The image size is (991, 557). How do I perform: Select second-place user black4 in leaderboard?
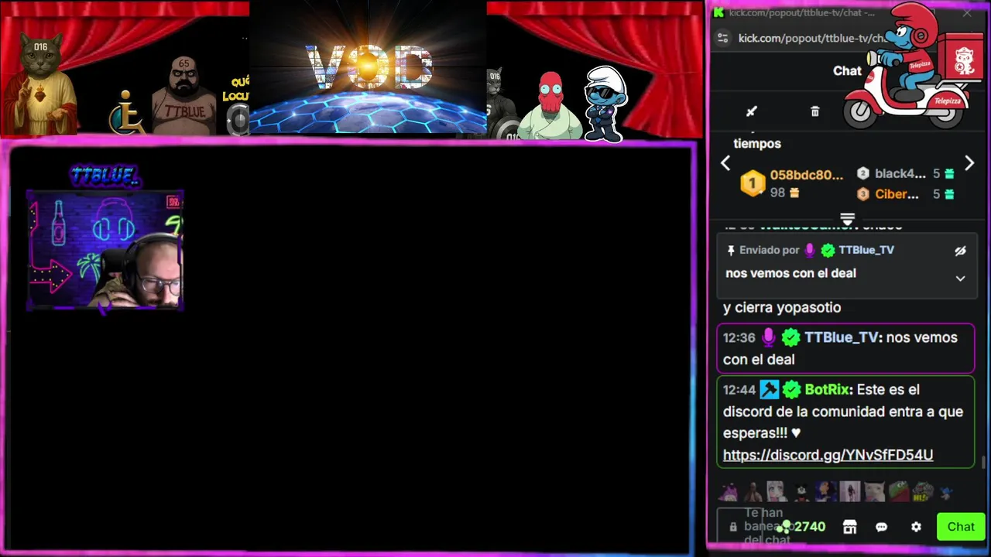click(x=900, y=173)
